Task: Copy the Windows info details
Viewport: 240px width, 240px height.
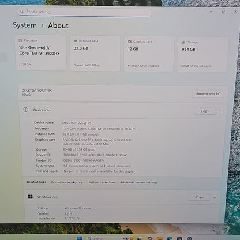Action: point(200,197)
